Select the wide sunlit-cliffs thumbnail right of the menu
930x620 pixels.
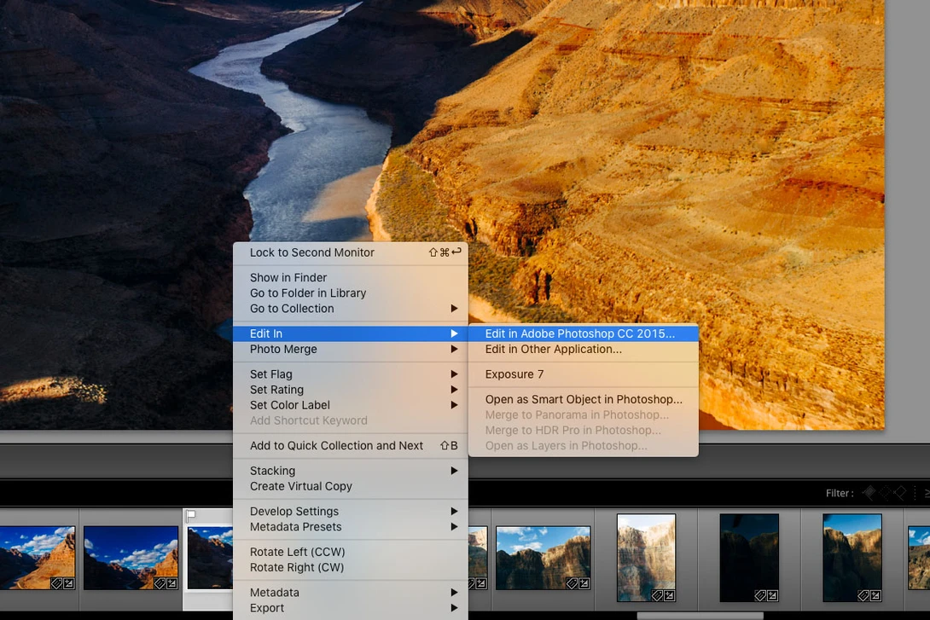pos(543,558)
